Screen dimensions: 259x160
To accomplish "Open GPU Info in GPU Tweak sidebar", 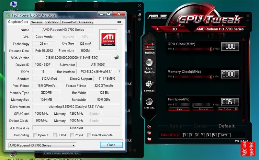I will pyautogui.click(x=149, y=104).
